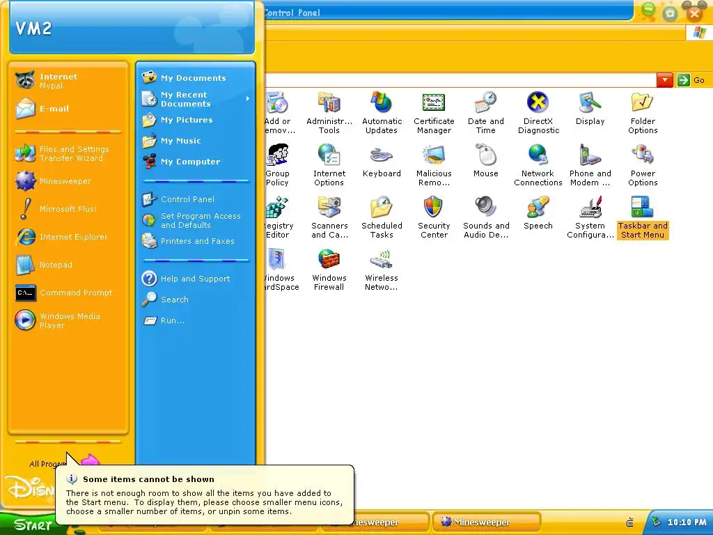Open My Computer from Start menu

pos(196,162)
